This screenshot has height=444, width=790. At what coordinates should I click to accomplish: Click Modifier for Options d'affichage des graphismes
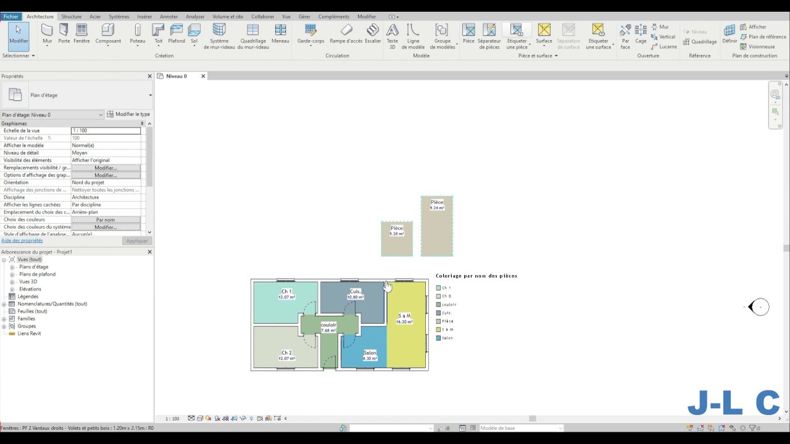[106, 175]
